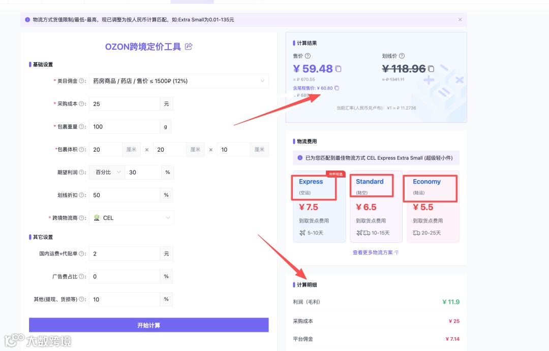This screenshot has width=549, height=351.
Task: Click the third package dimension field (10)
Action: pos(233,150)
